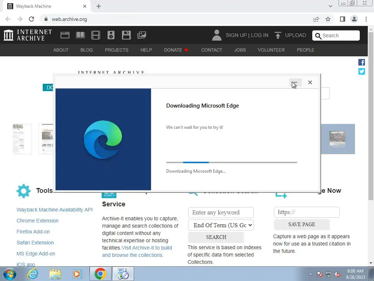Screen dimensions: 374x281
Task: Open the Chrome Extension link
Action: (x=38, y=221)
